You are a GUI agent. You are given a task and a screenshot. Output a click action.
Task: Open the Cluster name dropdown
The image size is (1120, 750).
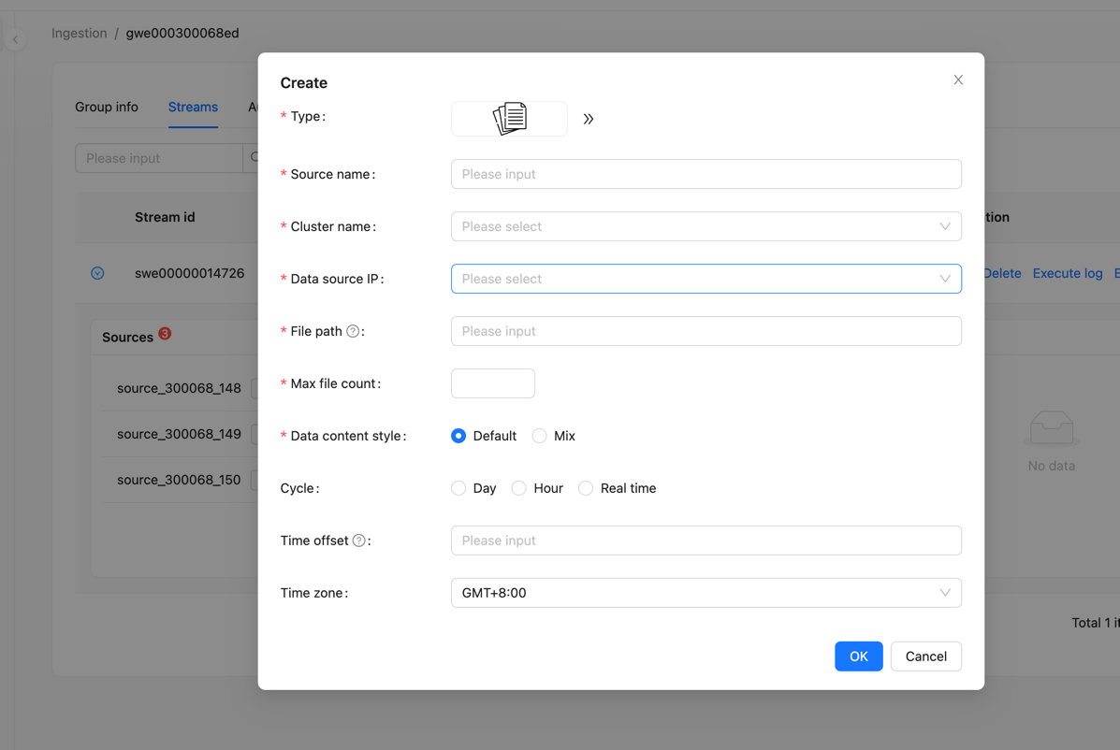(x=705, y=226)
